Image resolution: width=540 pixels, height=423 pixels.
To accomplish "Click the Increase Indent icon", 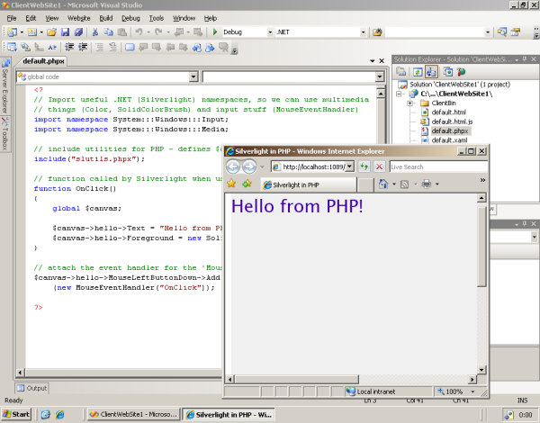I will [83, 47].
